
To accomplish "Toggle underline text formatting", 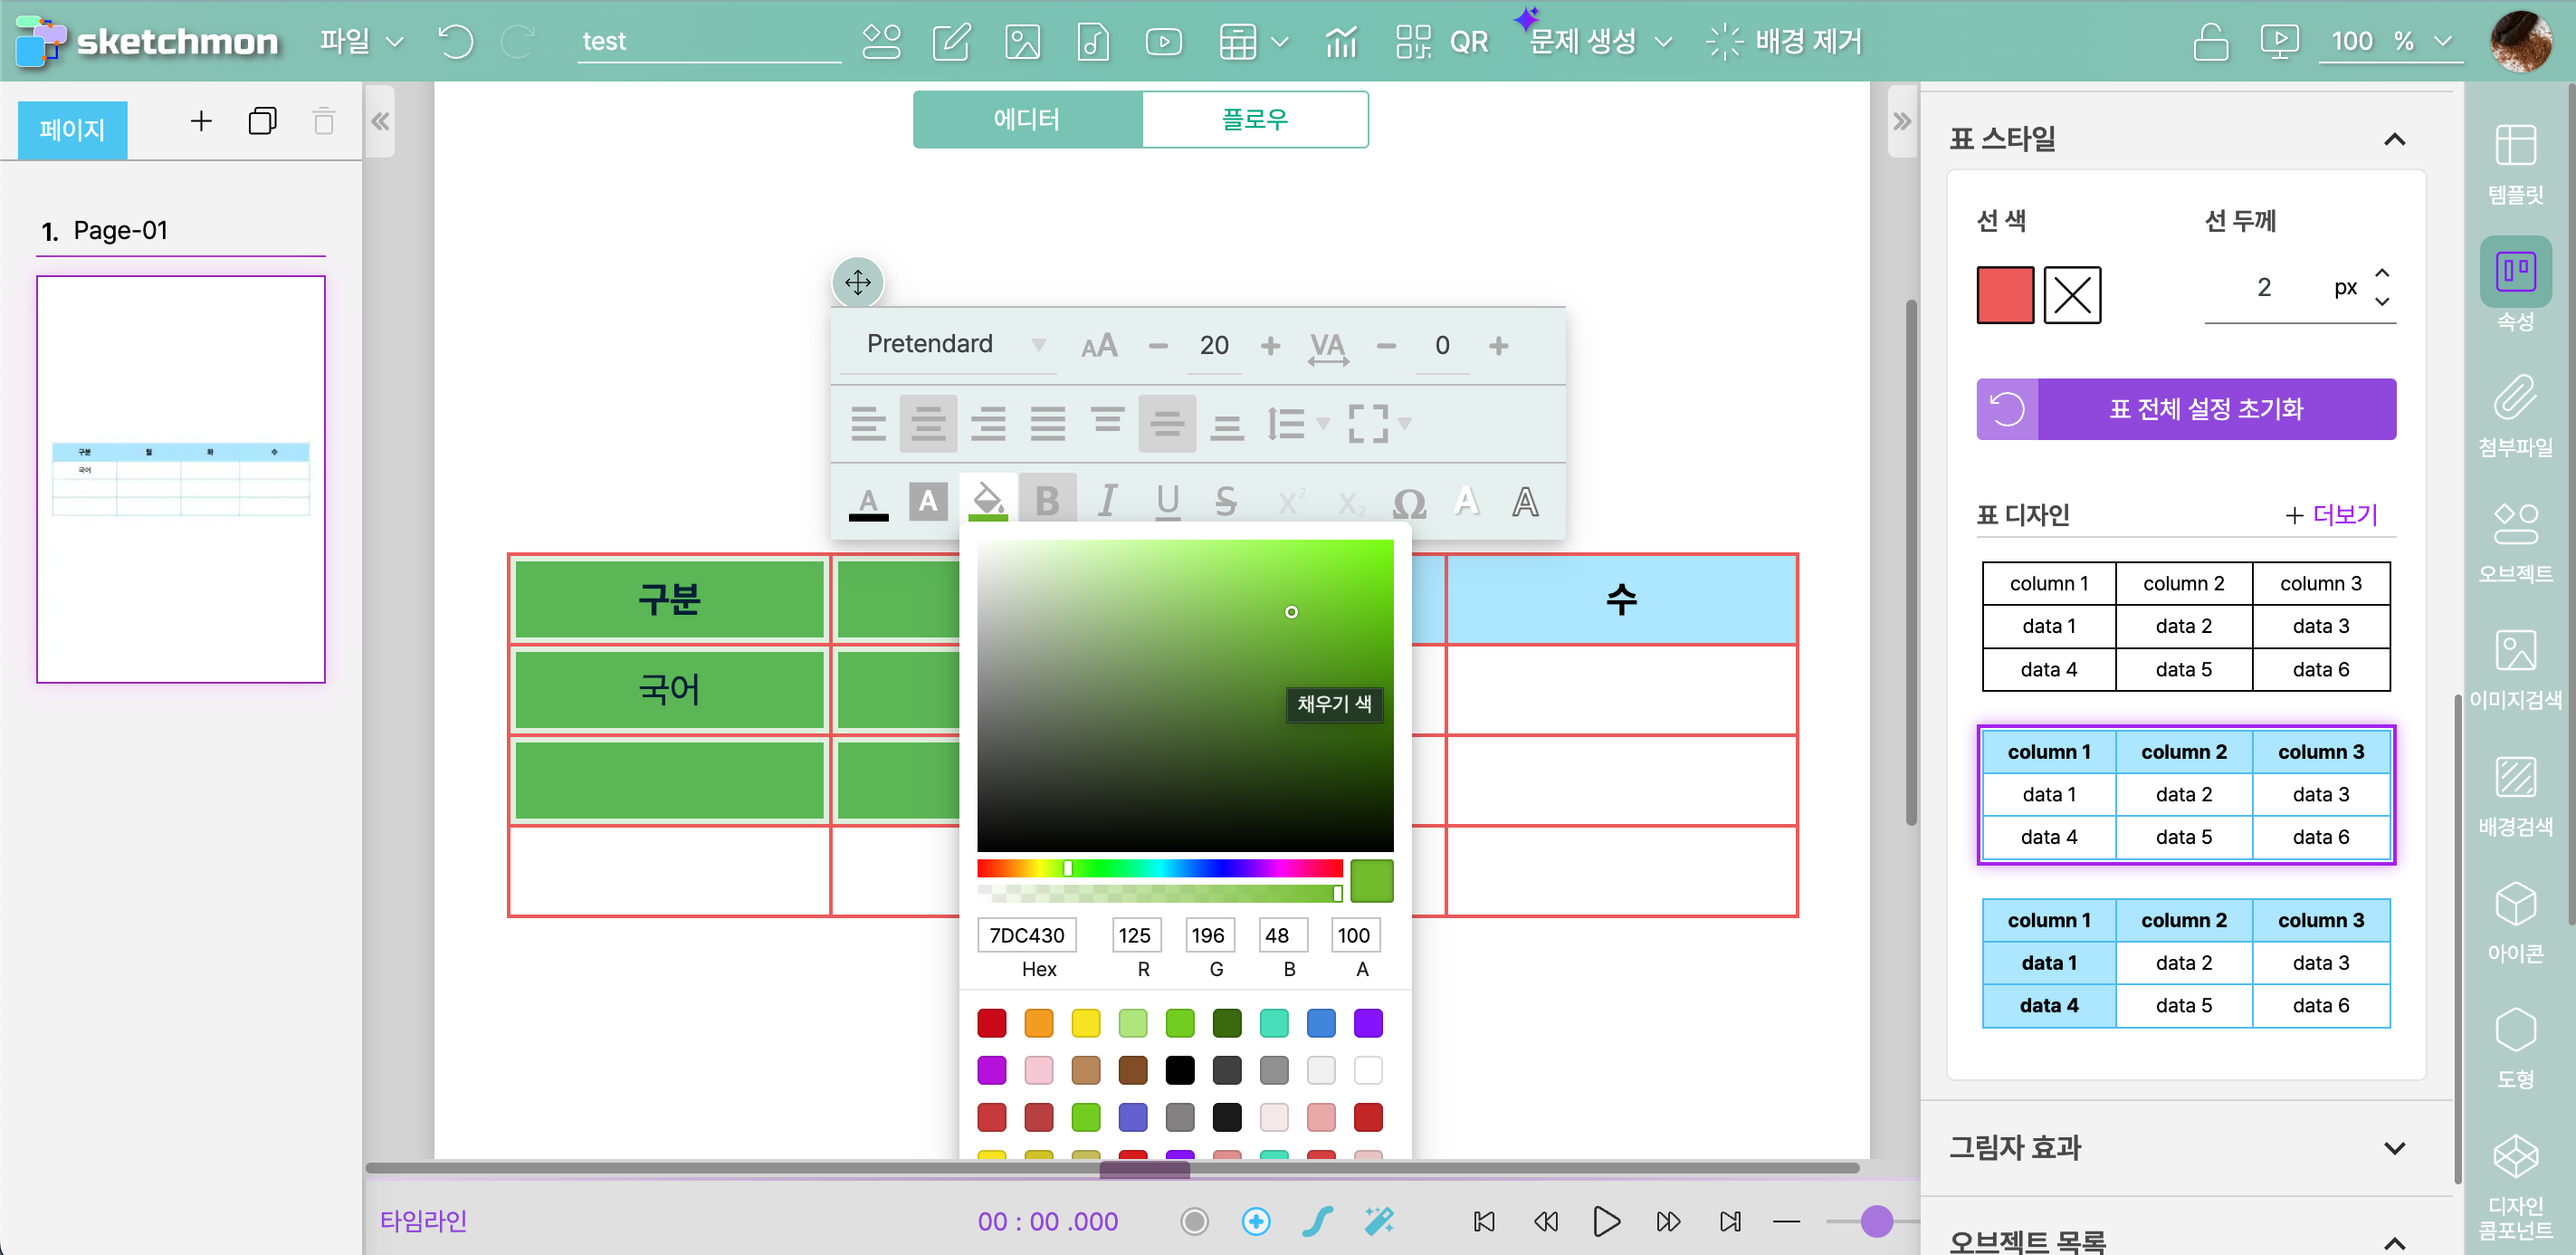I will pos(1167,500).
